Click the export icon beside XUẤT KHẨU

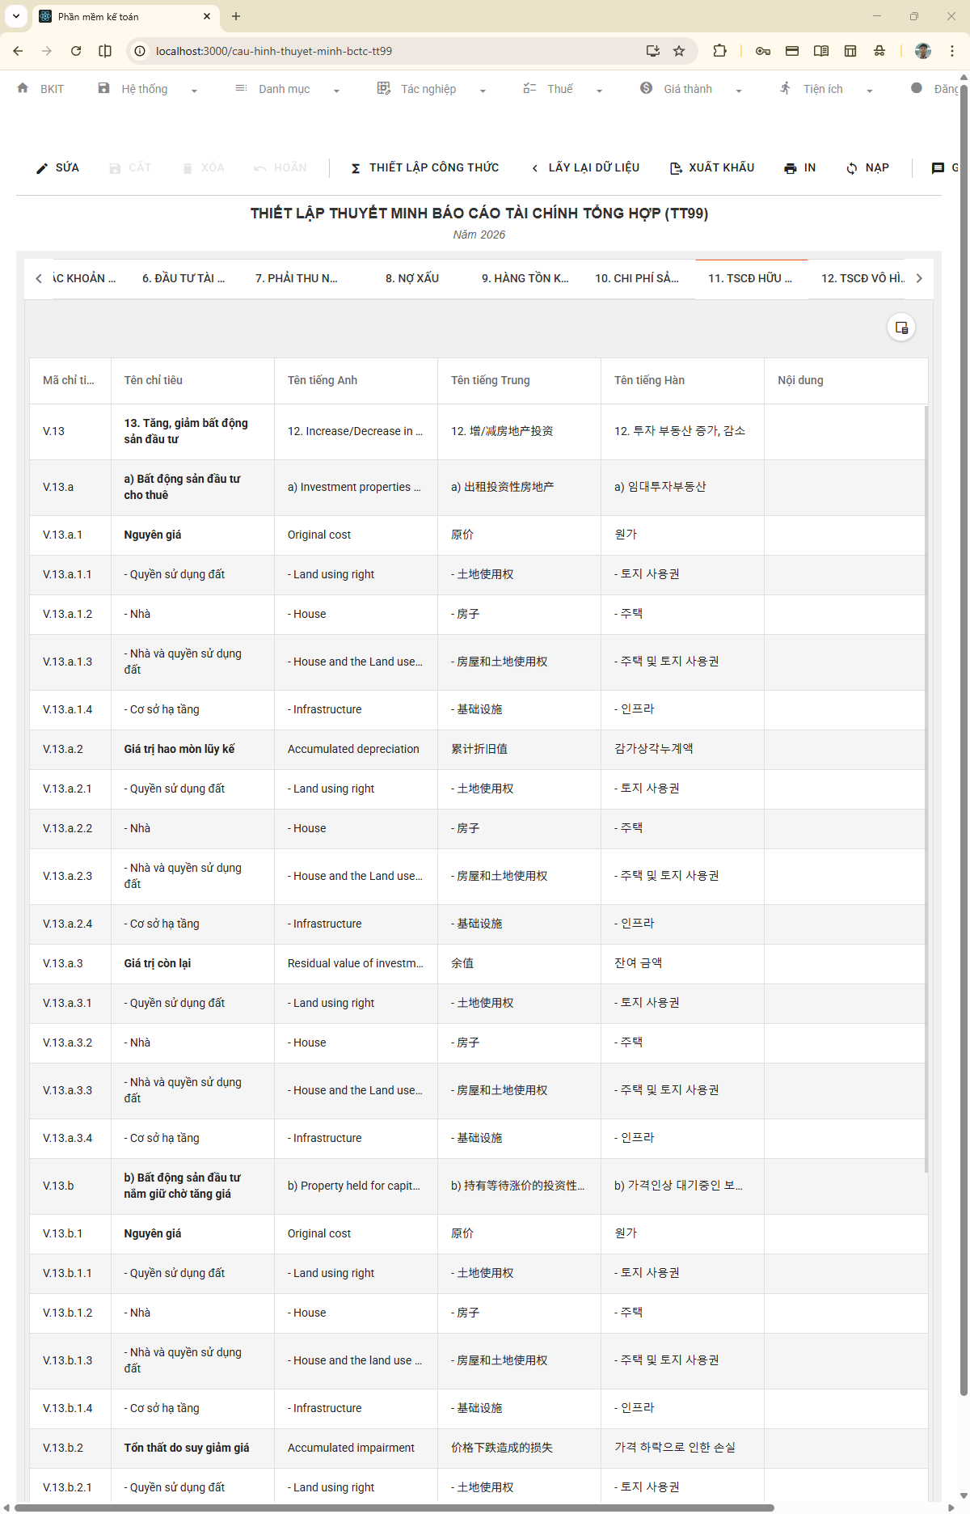(676, 168)
